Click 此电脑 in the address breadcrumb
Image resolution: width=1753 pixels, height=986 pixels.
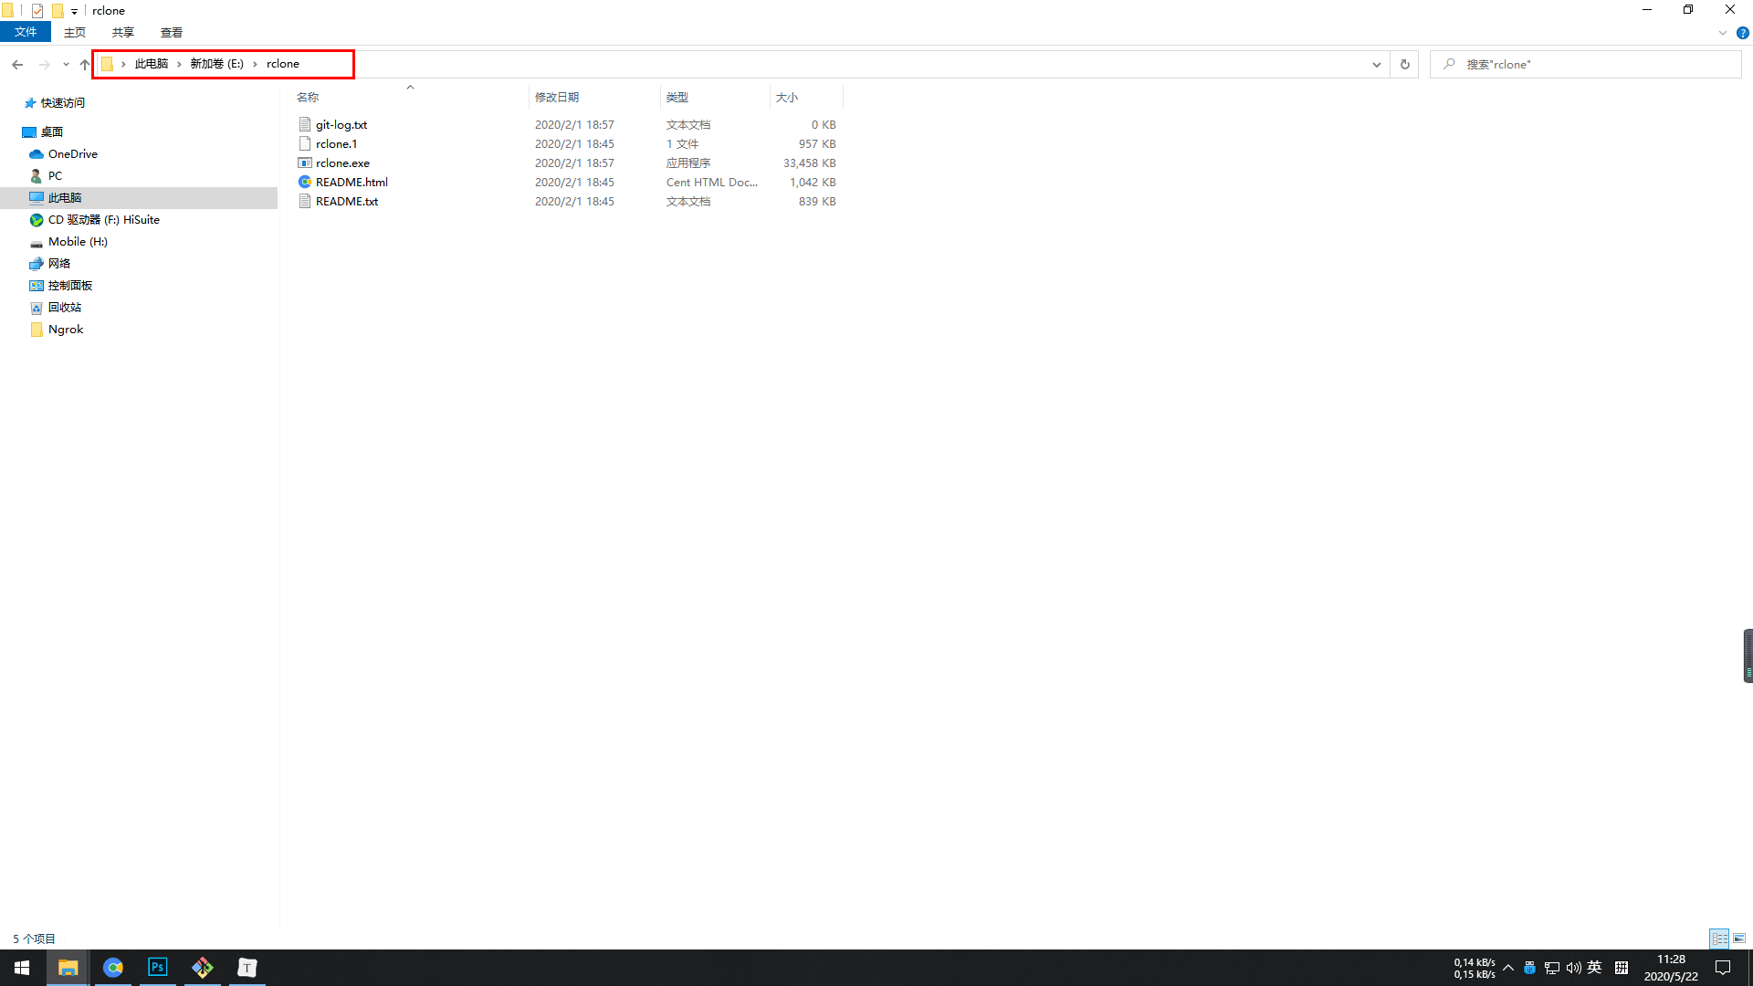[152, 64]
